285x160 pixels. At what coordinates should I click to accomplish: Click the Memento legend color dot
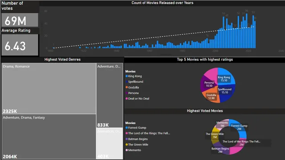point(126,150)
